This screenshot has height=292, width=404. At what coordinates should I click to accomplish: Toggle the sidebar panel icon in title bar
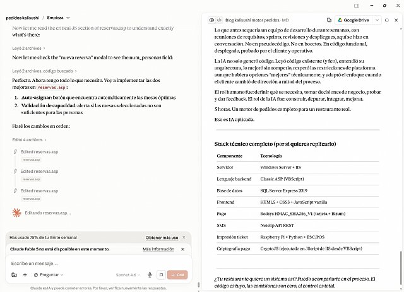click(x=357, y=6)
